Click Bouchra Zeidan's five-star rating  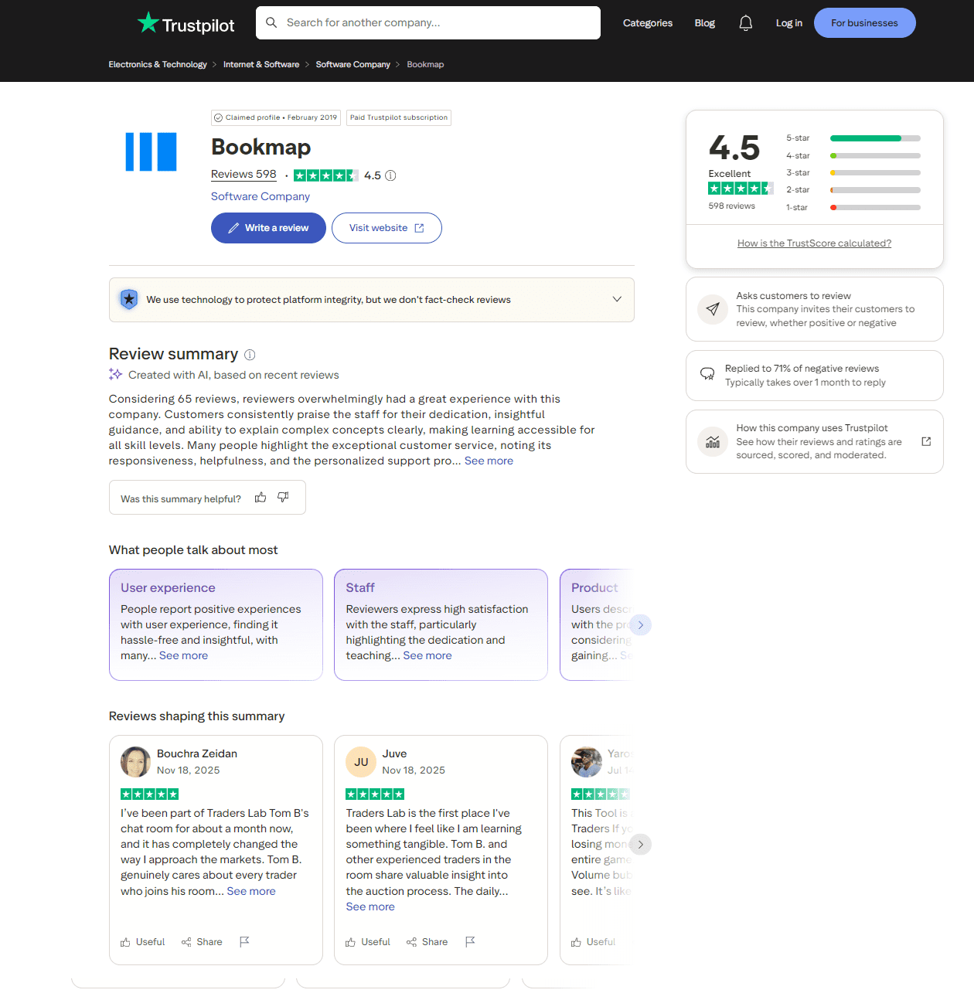[x=150, y=794]
